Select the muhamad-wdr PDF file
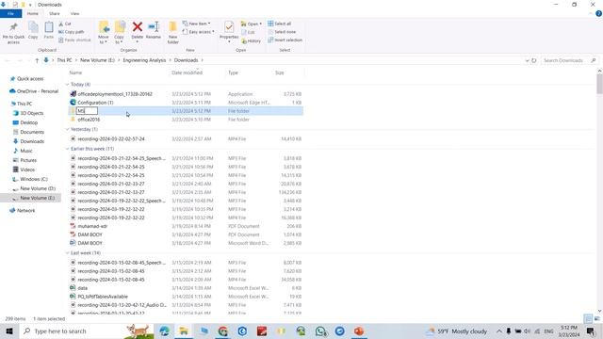 tap(92, 226)
